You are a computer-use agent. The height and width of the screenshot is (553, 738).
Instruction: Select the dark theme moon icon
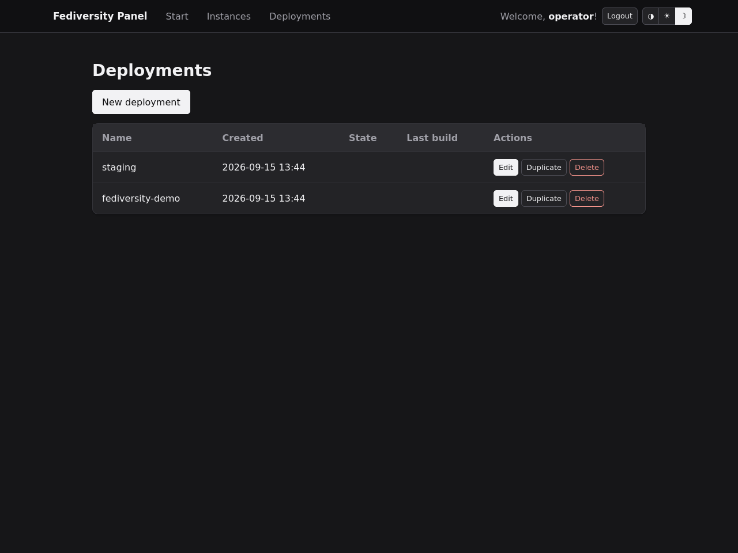[x=683, y=16]
